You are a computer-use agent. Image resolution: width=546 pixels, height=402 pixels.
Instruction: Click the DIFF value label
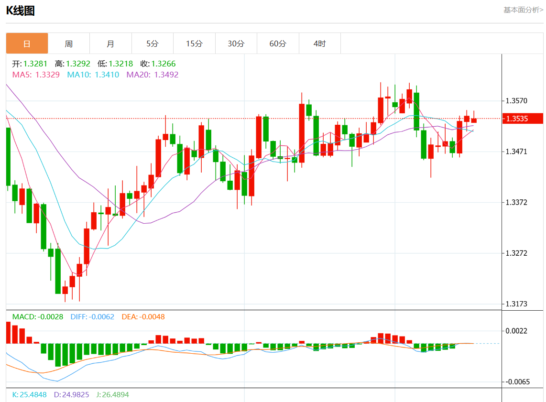pos(92,316)
